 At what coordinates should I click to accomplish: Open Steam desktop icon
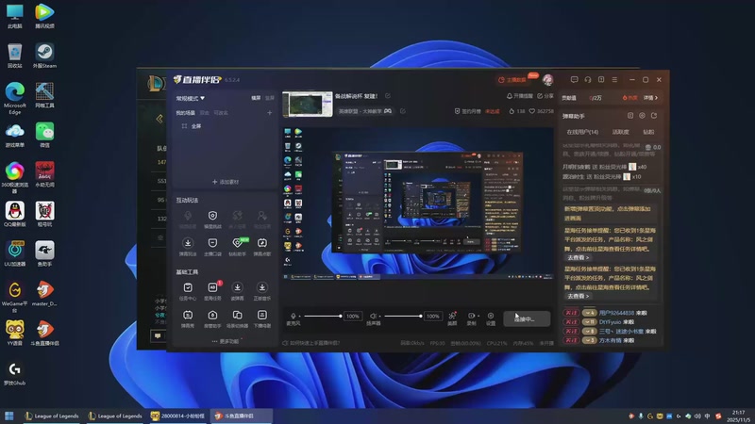click(44, 56)
